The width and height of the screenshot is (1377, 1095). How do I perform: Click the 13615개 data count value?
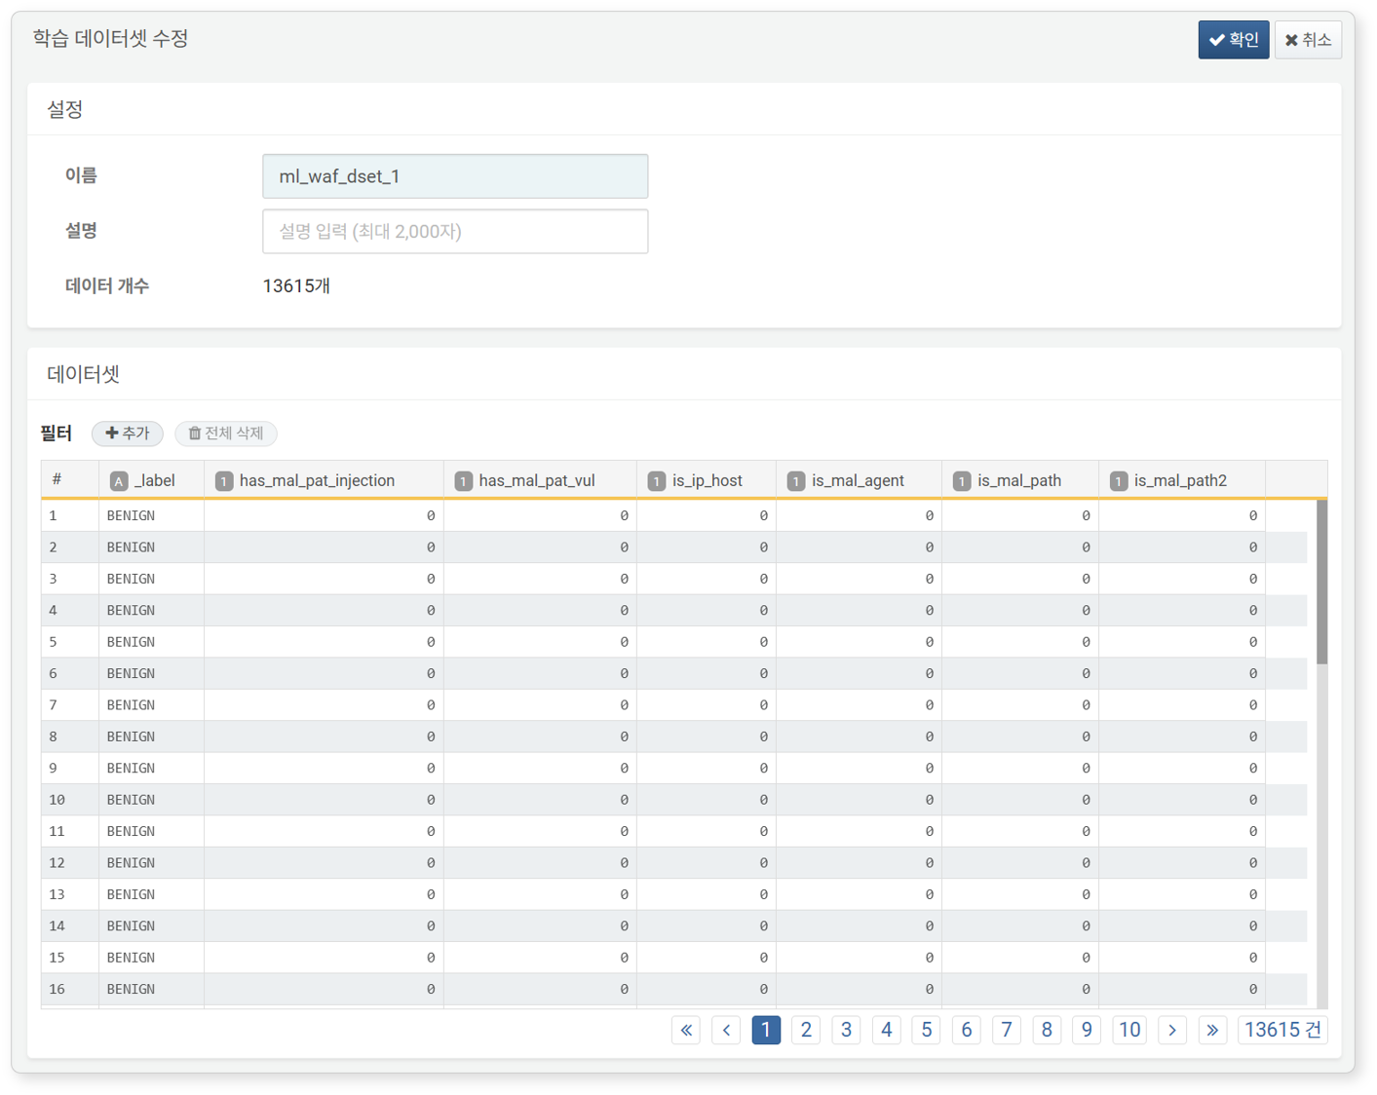[296, 286]
